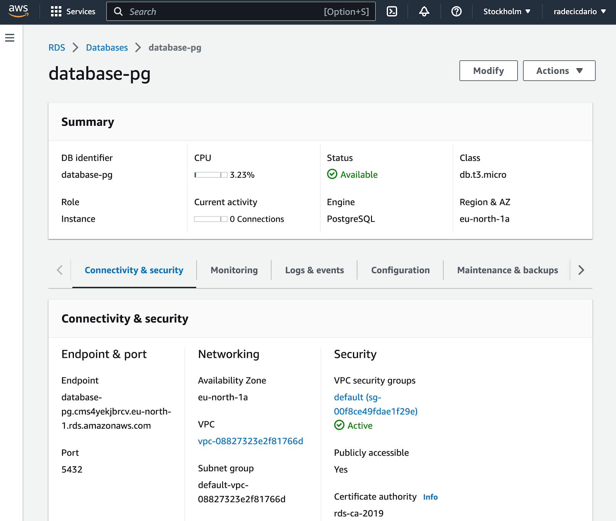Click the green Active security group icon

pos(339,425)
